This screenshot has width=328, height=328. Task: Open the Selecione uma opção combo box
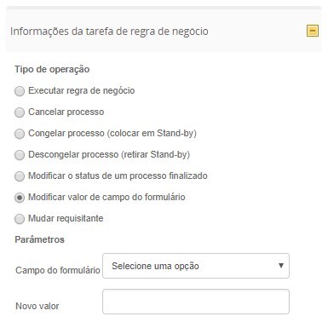click(x=196, y=266)
